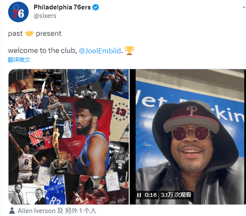Click the tweet text 'welcome to the club'
The image size is (246, 216).
click(41, 50)
